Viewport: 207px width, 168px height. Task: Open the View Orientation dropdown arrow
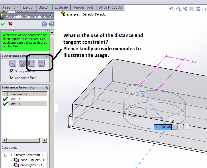click(202, 9)
